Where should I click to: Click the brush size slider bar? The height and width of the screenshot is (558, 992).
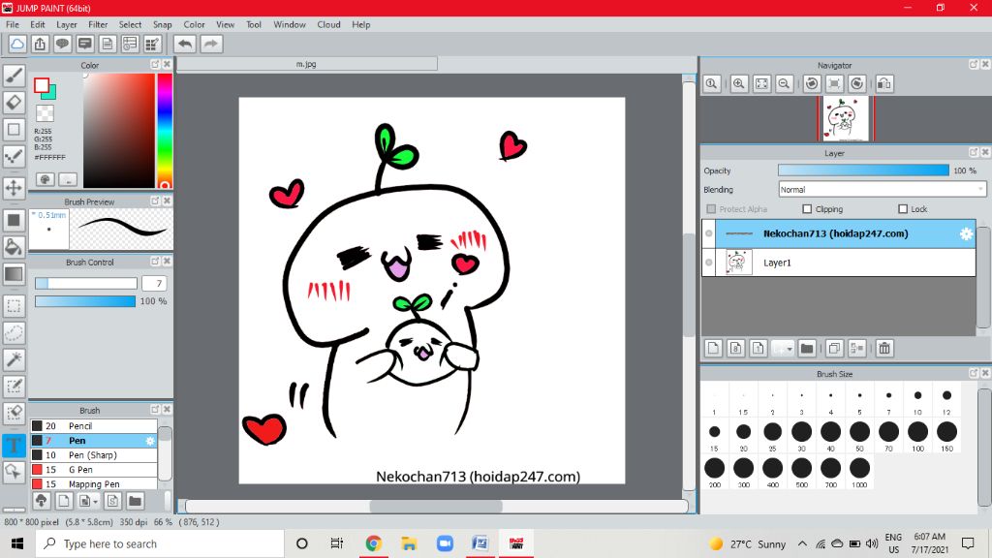pyautogui.click(x=85, y=284)
